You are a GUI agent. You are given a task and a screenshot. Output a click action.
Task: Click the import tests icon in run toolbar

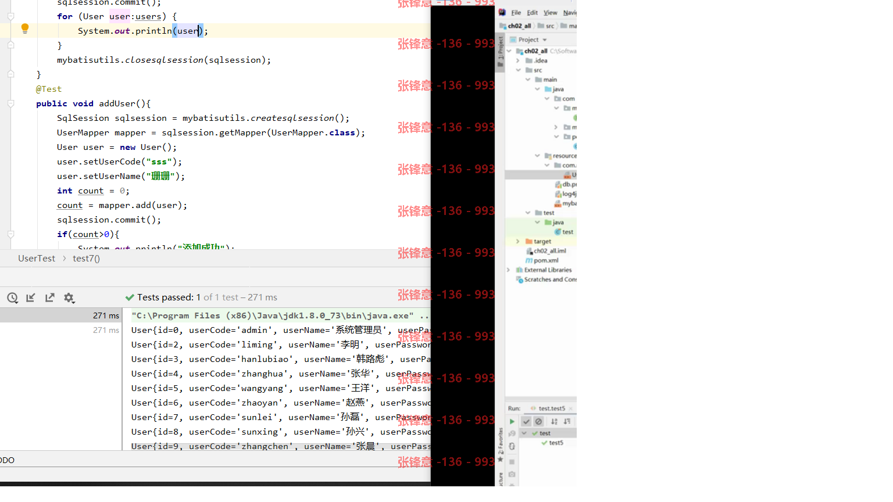(x=31, y=297)
